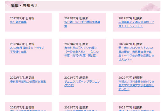162x111 pixels.
Task: Open 折り鶴・折りばら献納団体募集 link
Action: [x=82, y=24]
